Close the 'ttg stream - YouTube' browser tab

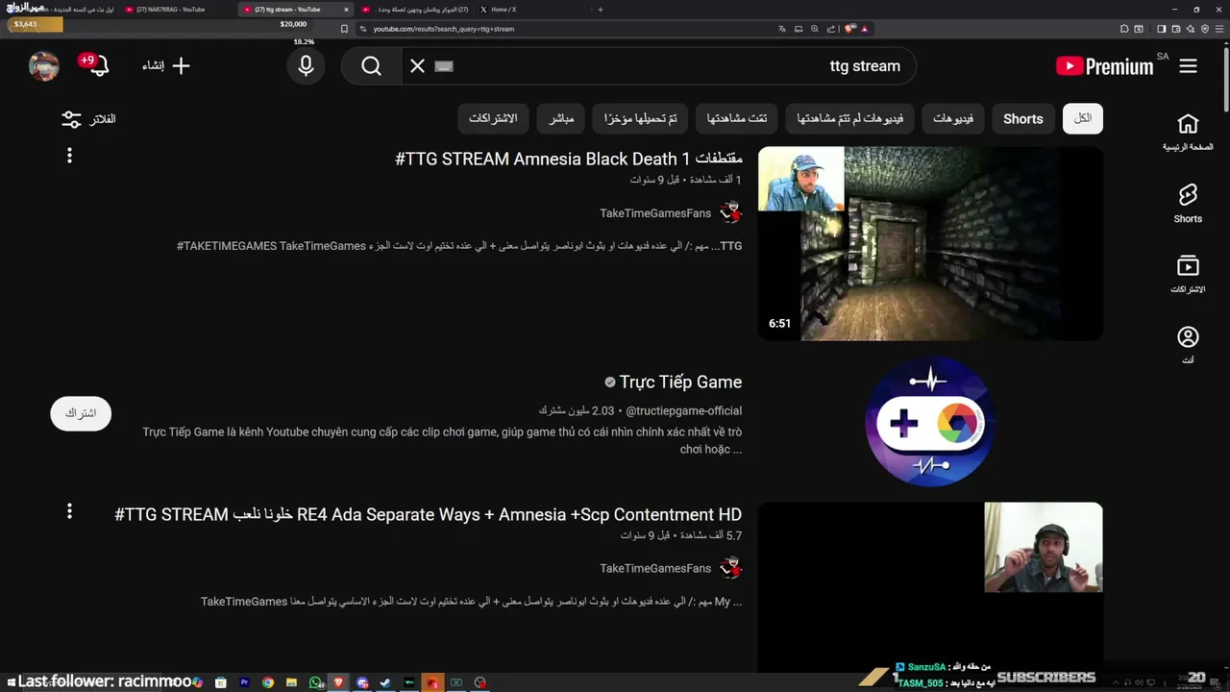click(x=346, y=10)
